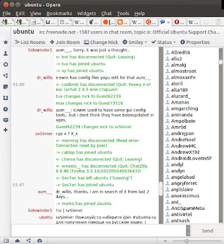Open the Bookmarks menu
Screen dimensions: 224x244
(59, 13)
